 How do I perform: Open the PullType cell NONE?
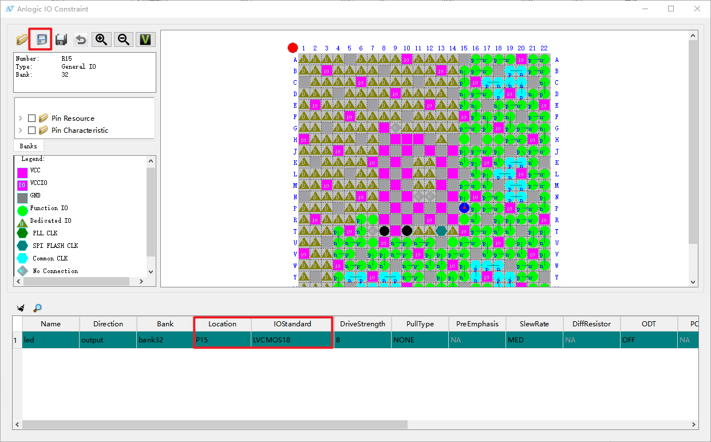[420, 340]
